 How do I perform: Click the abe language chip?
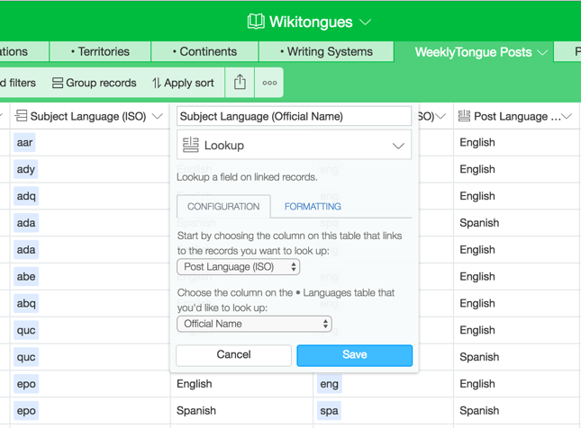point(26,277)
